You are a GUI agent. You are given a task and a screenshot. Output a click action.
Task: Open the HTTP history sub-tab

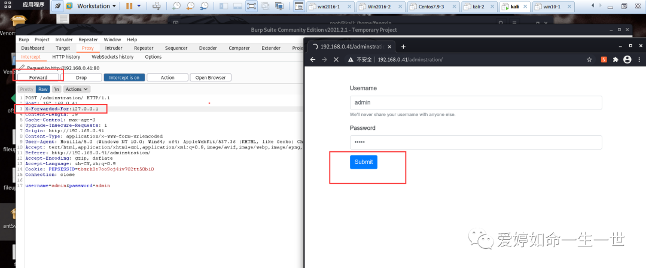click(66, 57)
